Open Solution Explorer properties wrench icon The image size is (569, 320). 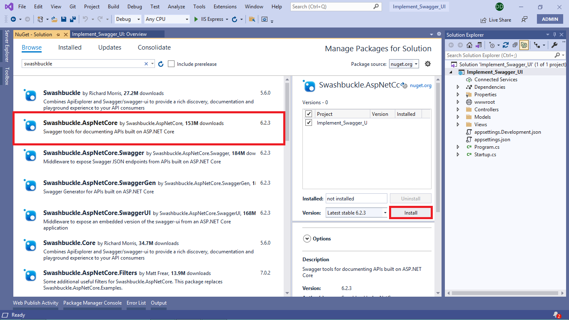click(x=554, y=45)
